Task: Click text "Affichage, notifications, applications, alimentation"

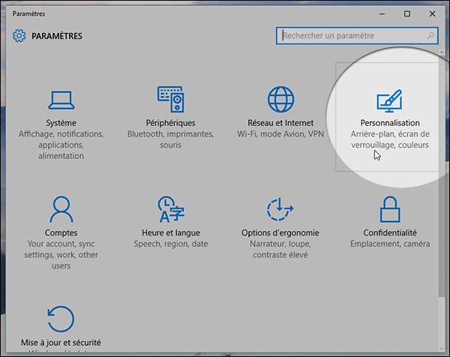Action: [x=61, y=145]
